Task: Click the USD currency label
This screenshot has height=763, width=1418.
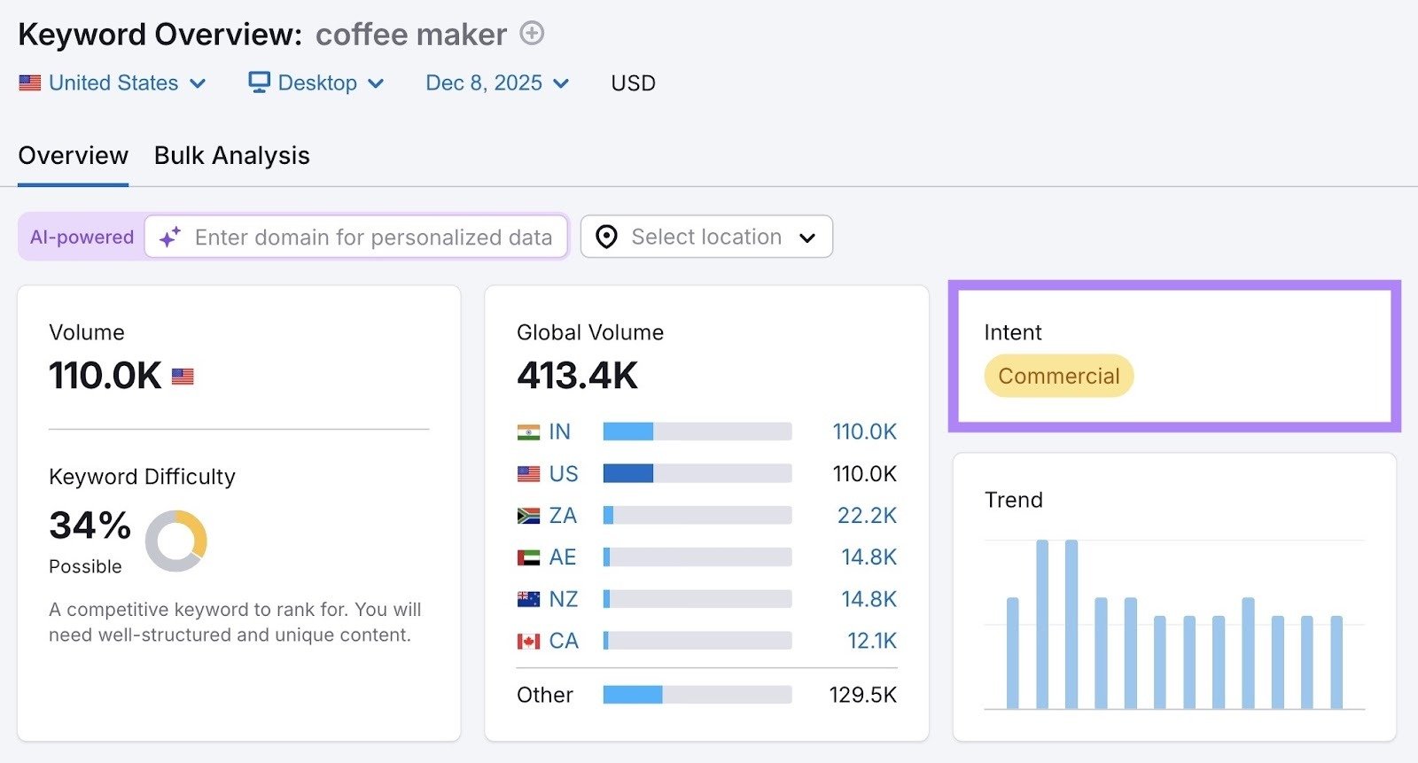Action: point(634,83)
